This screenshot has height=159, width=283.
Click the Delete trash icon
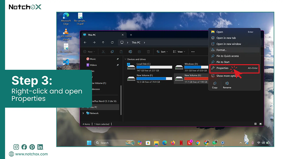coord(148,52)
